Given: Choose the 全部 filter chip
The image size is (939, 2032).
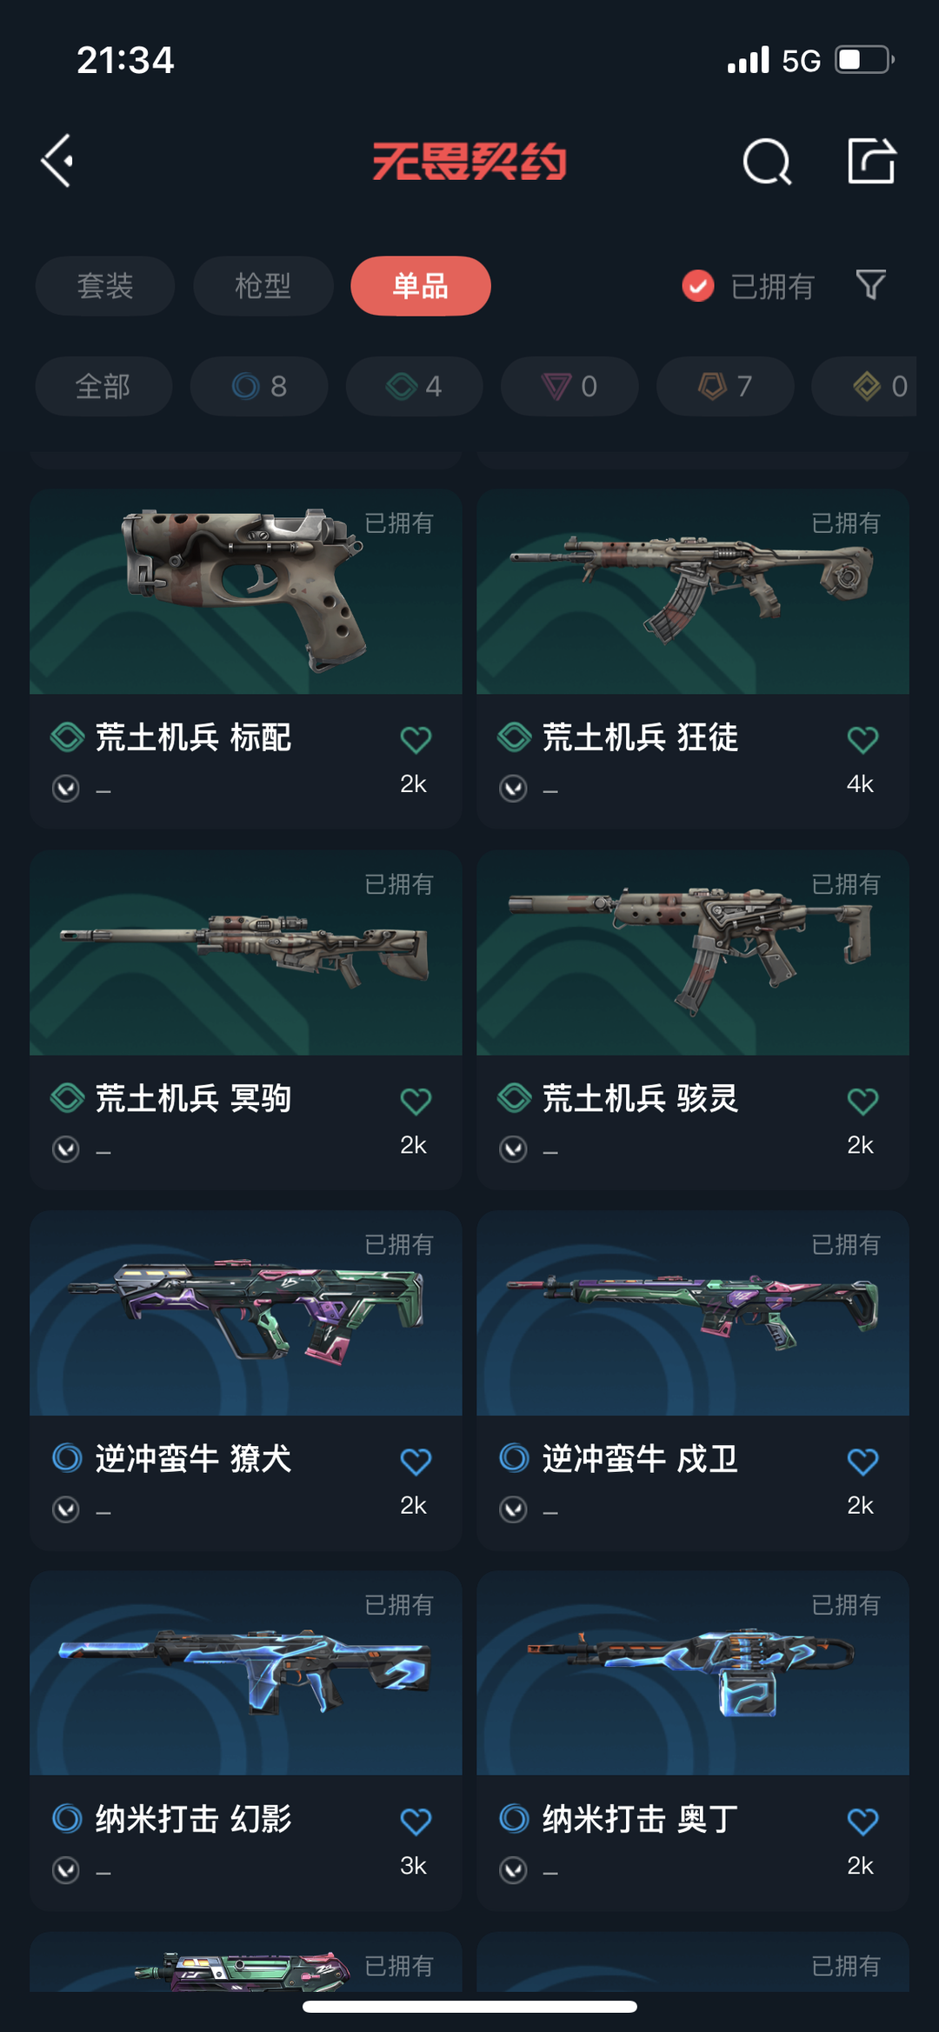Looking at the screenshot, I should [x=103, y=386].
